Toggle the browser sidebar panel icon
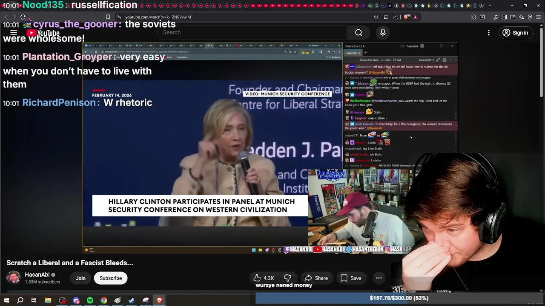 click(x=505, y=17)
